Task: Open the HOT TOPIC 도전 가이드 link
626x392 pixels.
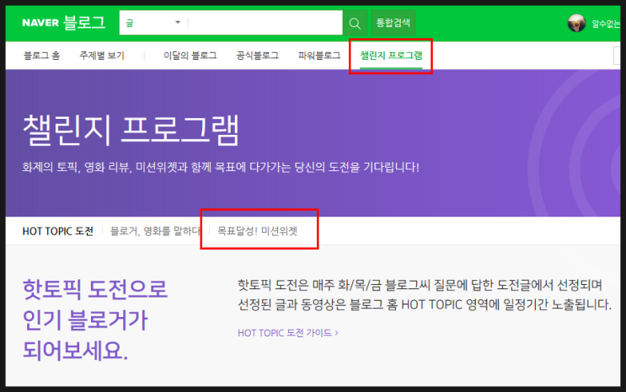Action: click(288, 332)
